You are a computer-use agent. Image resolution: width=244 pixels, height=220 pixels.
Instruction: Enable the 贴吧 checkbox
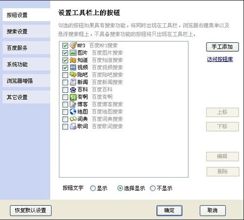pyautogui.click(x=65, y=75)
